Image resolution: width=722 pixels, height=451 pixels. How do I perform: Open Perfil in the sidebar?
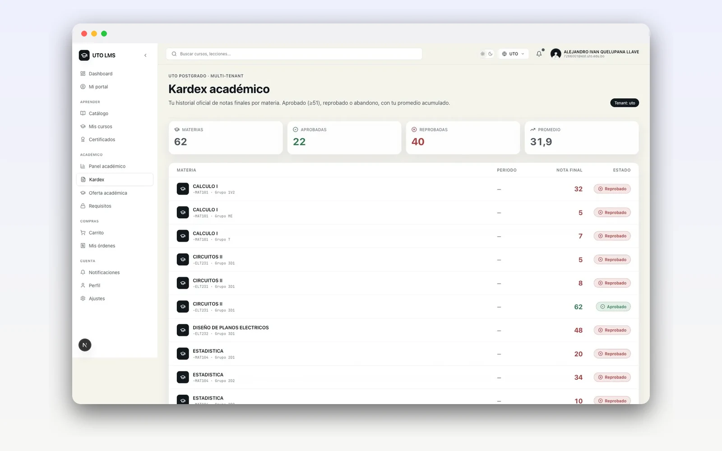[115, 285]
